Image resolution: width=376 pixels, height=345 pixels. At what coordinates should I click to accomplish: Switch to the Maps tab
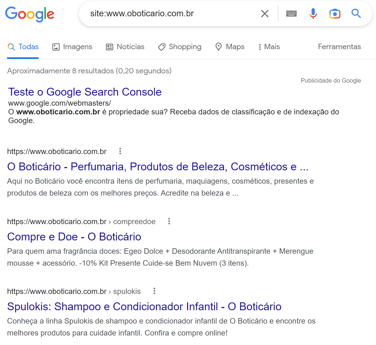230,47
